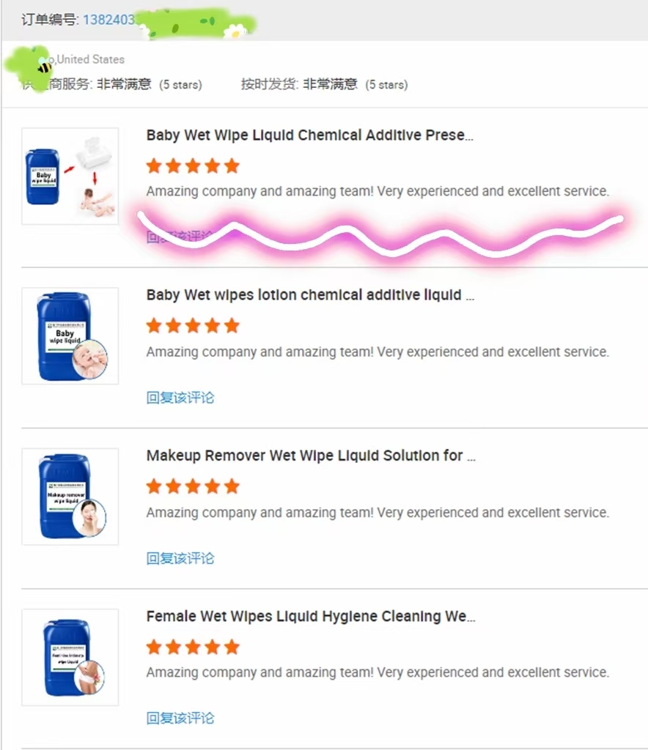Reply to the Makeup Remover wipe review
This screenshot has width=648, height=750.
180,558
